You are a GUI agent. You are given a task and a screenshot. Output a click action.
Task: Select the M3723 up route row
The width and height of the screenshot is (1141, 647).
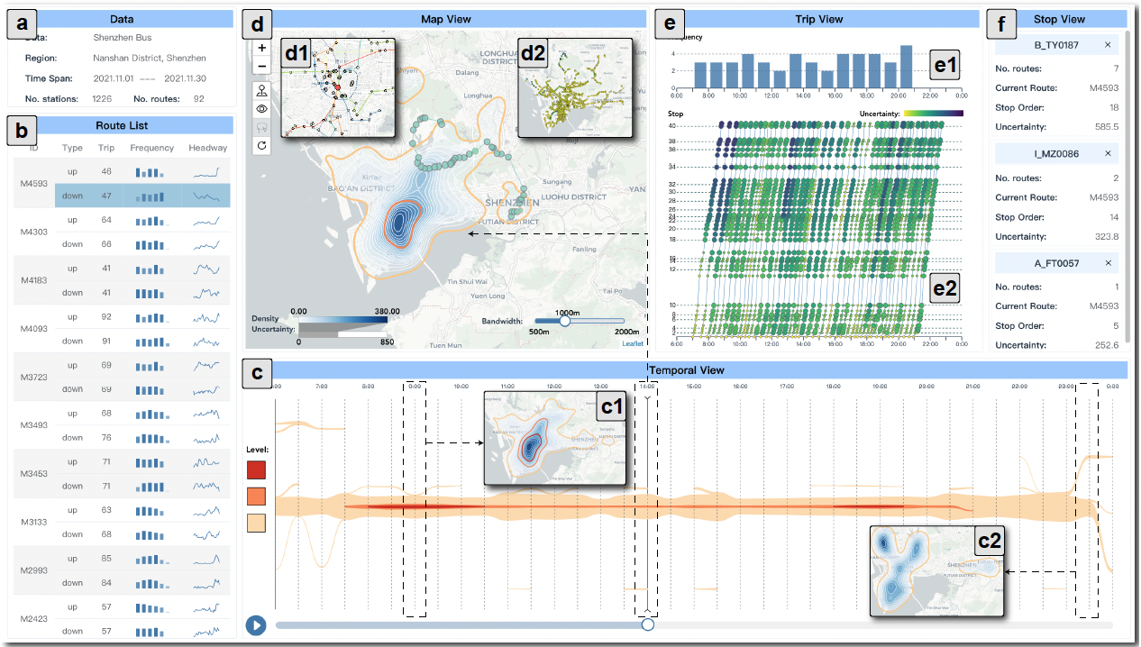point(142,365)
